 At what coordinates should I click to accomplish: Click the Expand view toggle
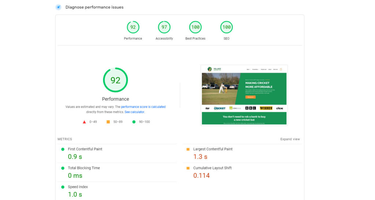point(290,139)
